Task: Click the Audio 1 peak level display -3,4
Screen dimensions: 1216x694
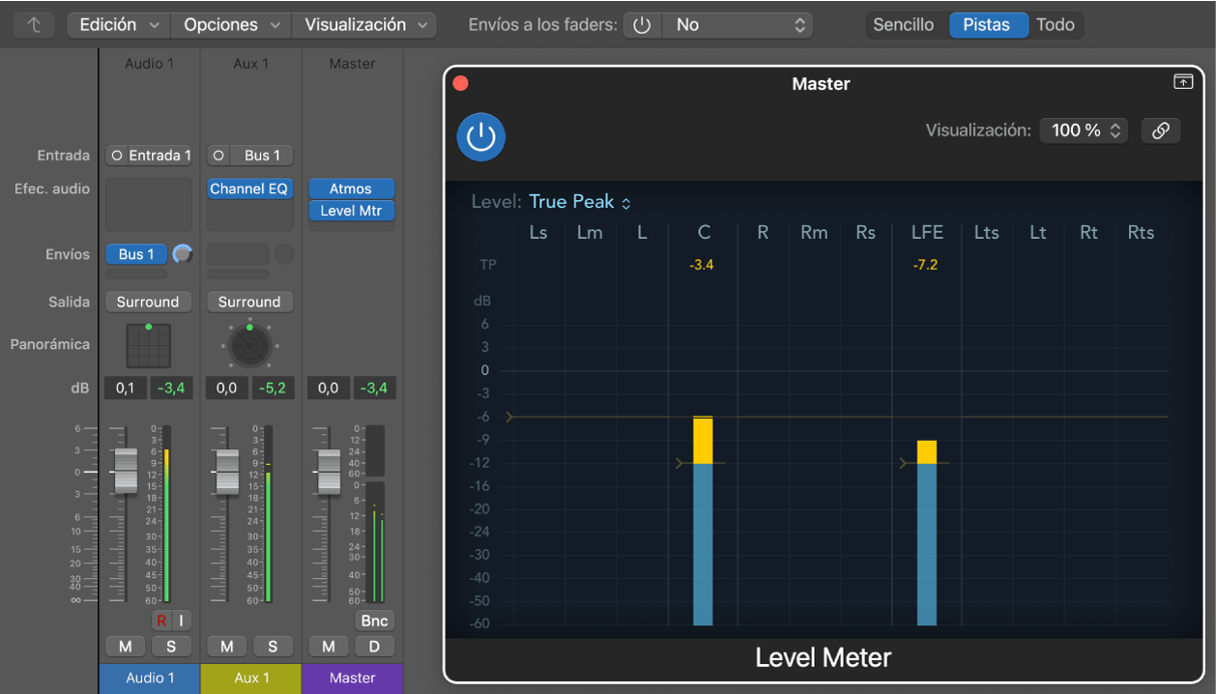Action: (172, 389)
